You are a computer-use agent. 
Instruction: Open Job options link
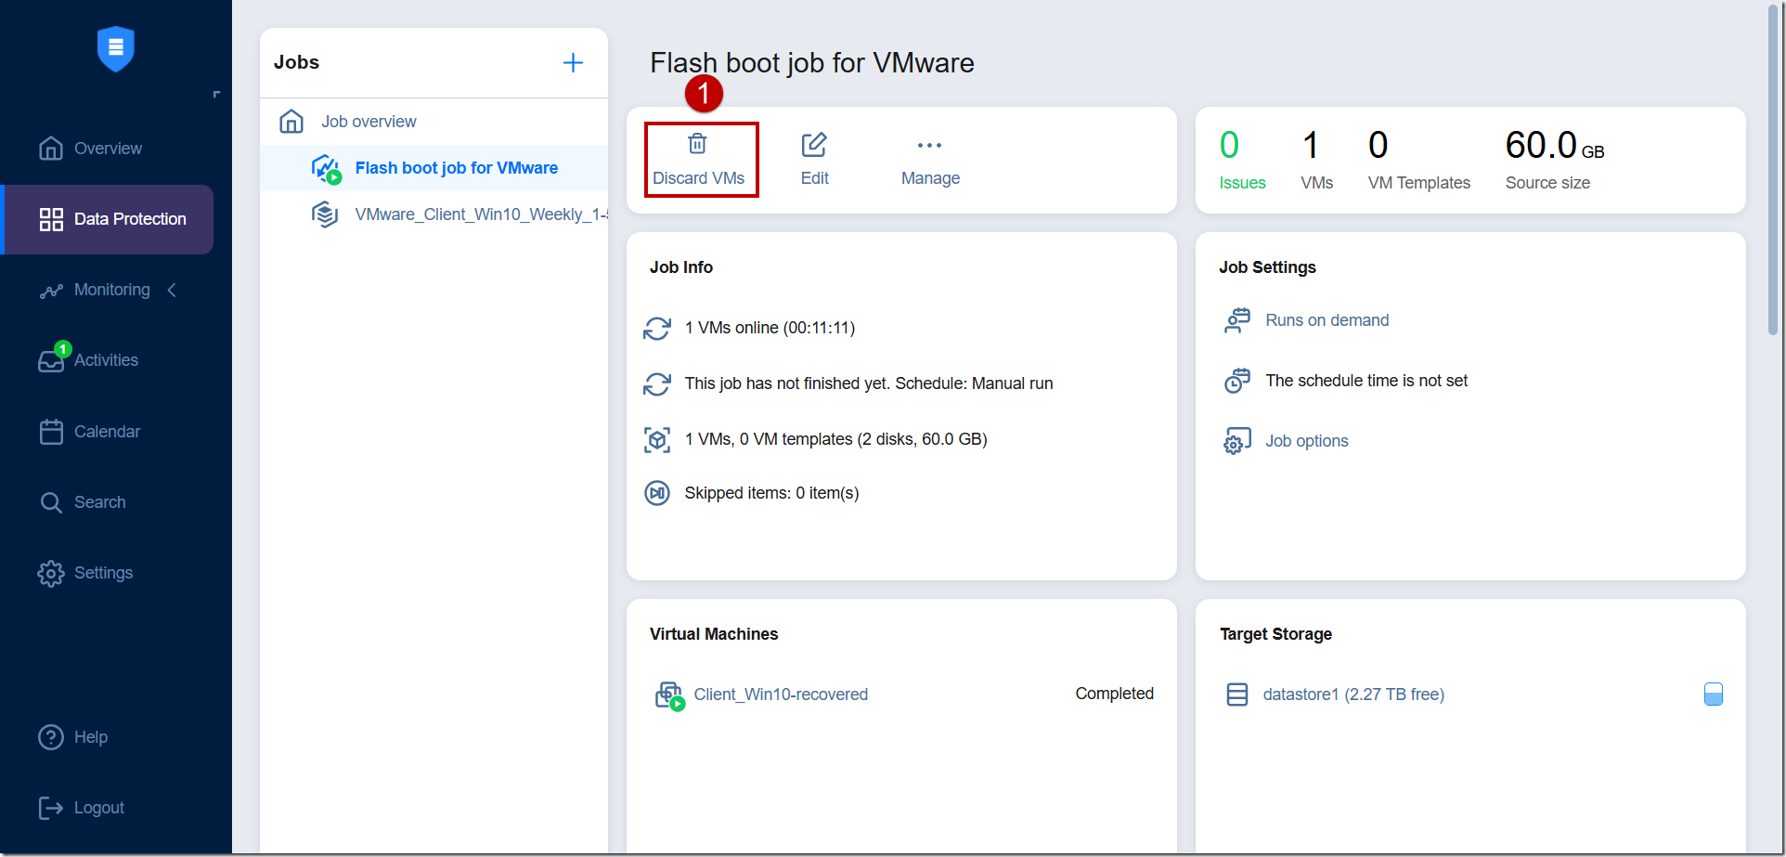[x=1306, y=441]
